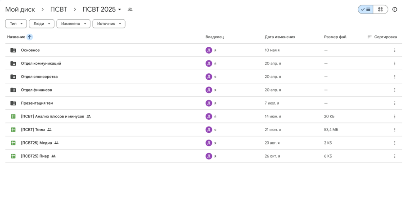
Task: Click the shared people icon beside ПСВТ 2025
Action: tap(130, 9)
